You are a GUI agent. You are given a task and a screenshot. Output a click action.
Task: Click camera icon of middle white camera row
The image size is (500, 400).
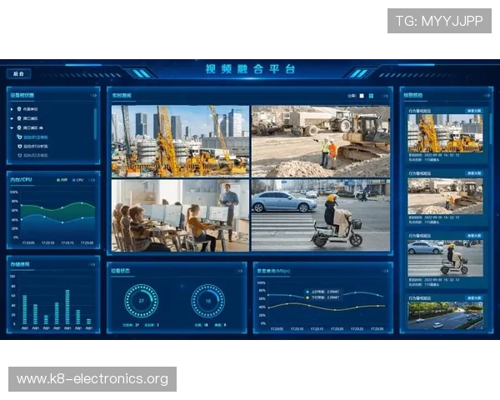(x=20, y=147)
